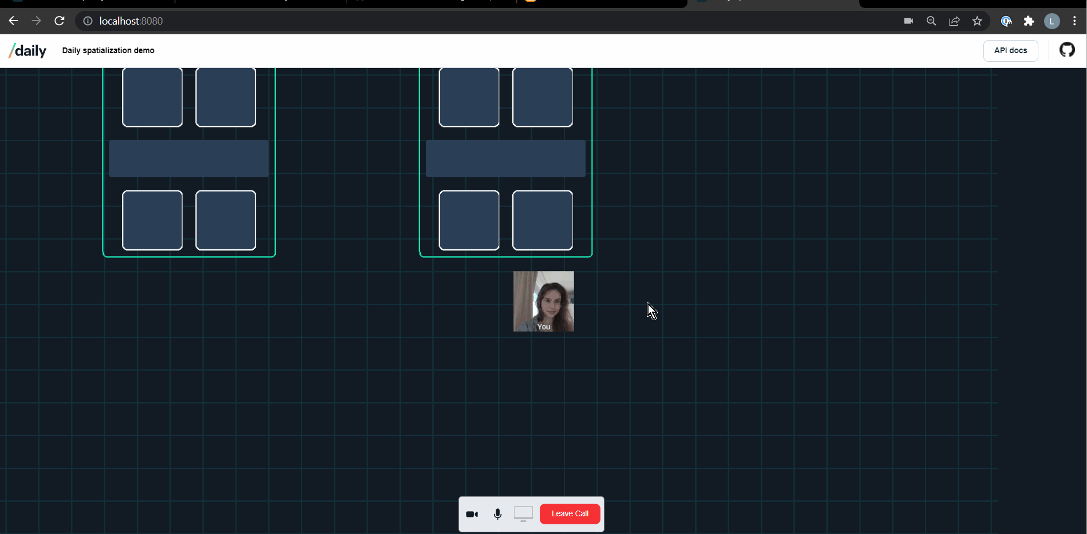
Task: Click the back navigation arrow
Action: click(13, 21)
